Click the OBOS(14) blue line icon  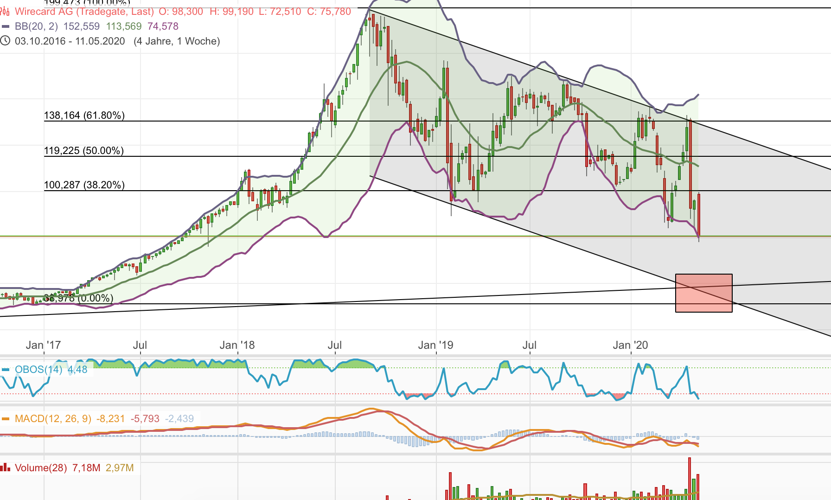point(6,370)
